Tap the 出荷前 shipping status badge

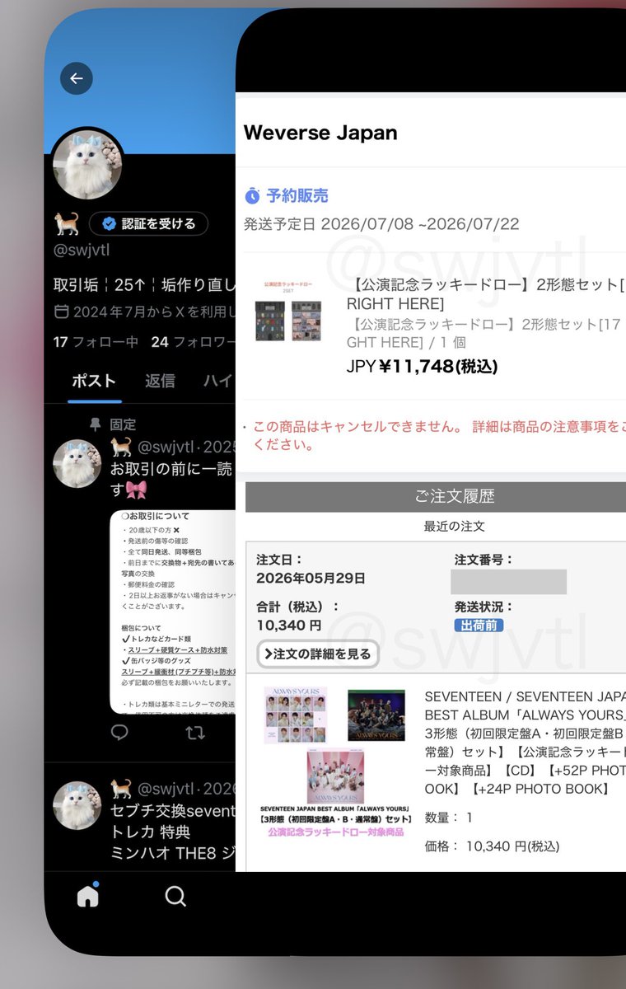point(479,626)
